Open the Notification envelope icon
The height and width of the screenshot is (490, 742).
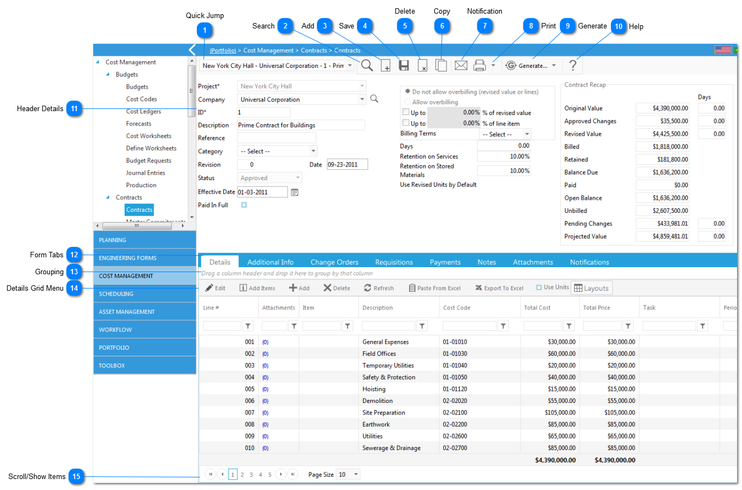point(461,66)
